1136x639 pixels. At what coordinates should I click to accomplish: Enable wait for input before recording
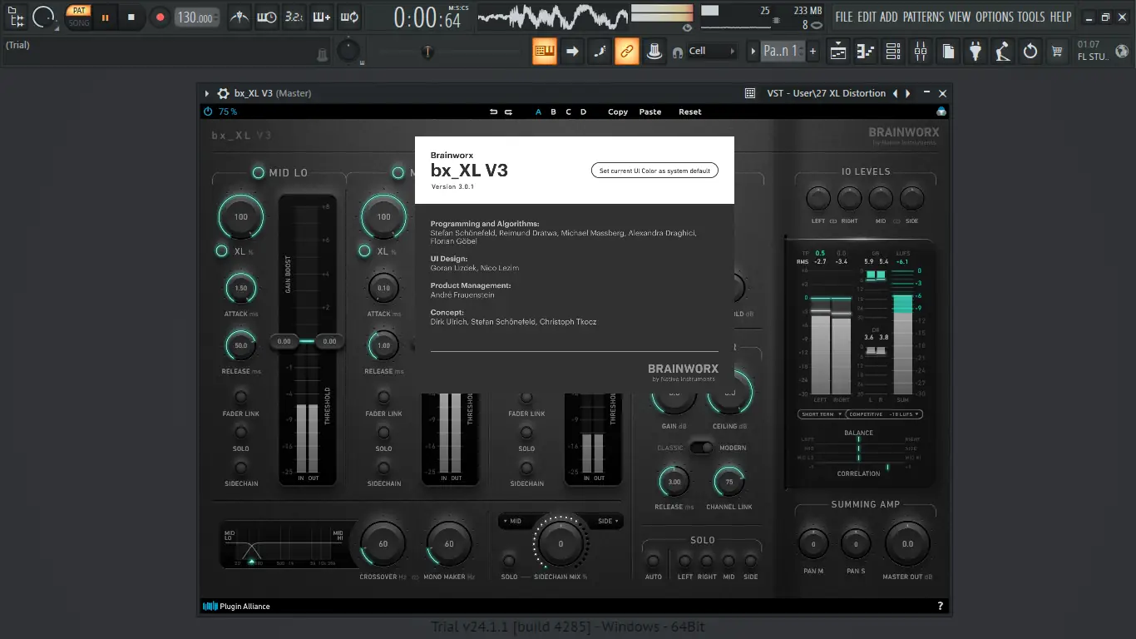(x=266, y=17)
